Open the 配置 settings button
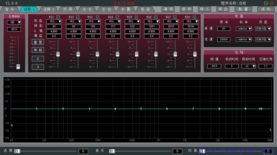This screenshot has height=155, width=277. coord(243,9)
